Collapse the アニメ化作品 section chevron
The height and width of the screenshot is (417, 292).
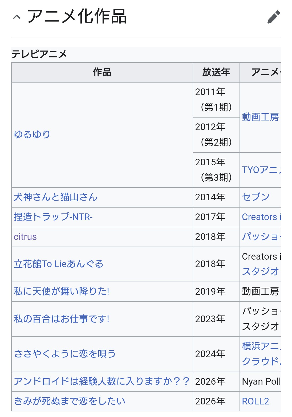[17, 17]
